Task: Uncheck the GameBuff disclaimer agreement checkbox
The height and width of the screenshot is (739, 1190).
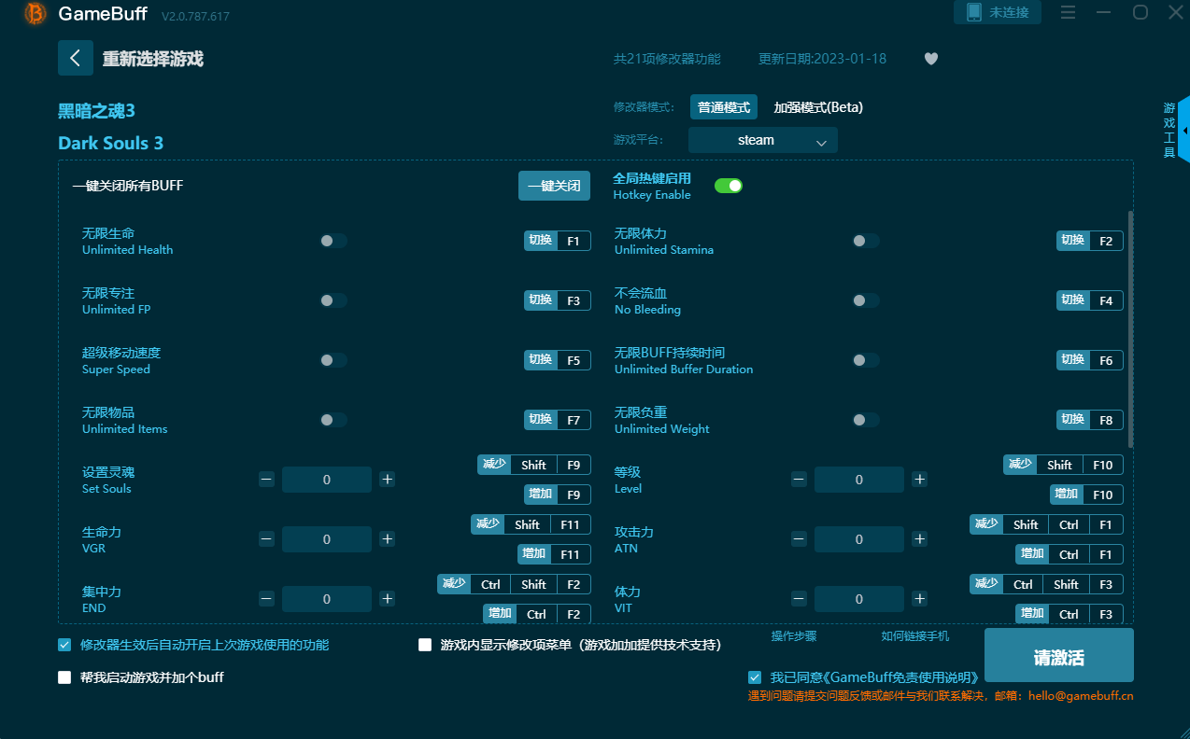Action: (x=755, y=677)
